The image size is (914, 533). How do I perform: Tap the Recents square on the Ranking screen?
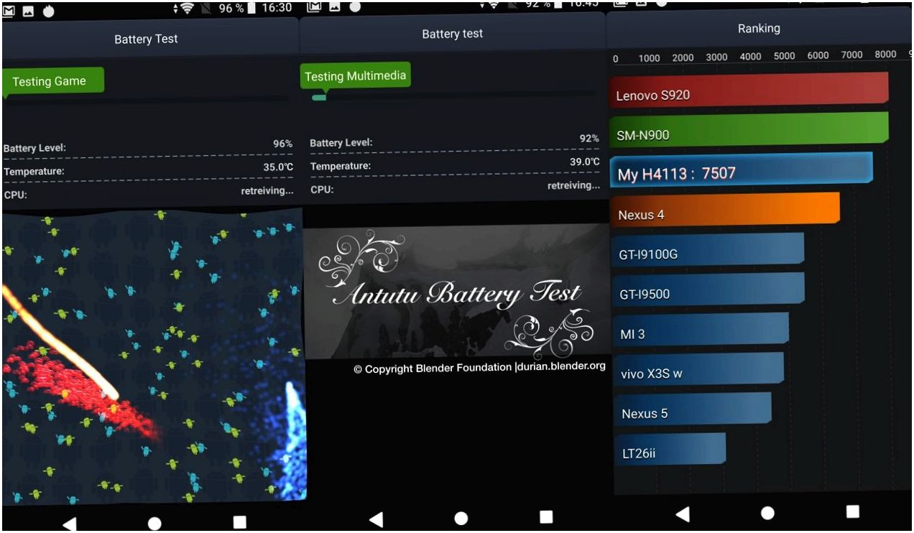pos(853,511)
